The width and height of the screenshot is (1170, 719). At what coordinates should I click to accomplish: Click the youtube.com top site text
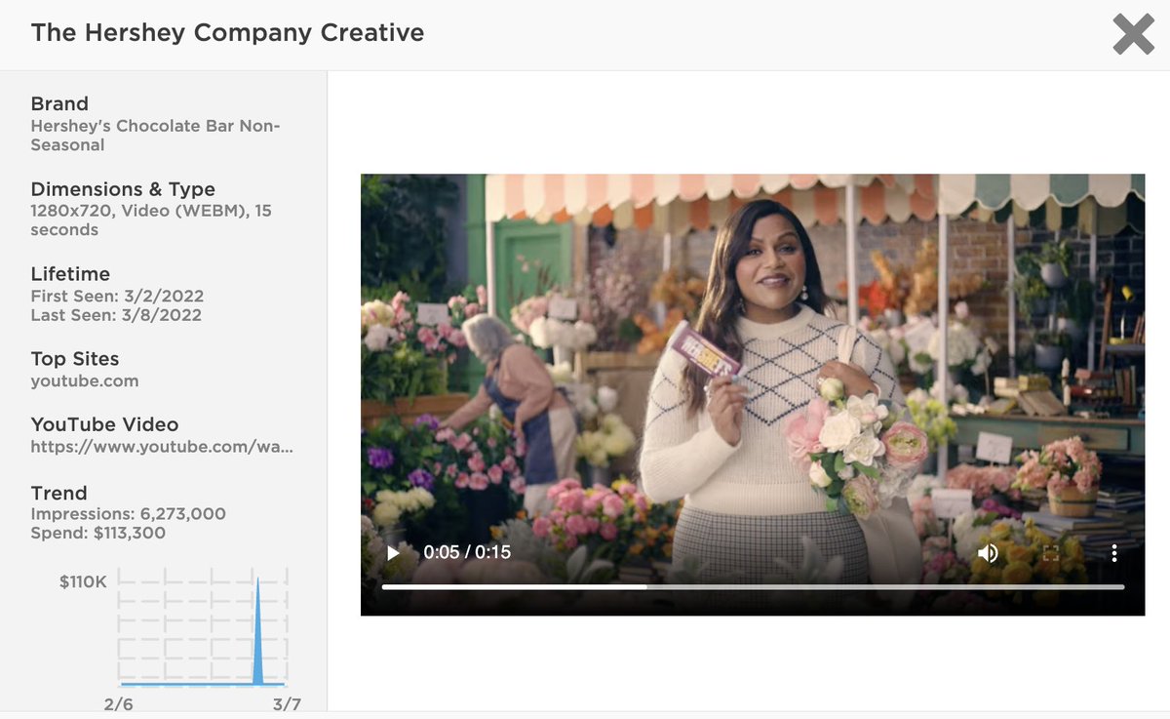click(x=85, y=380)
